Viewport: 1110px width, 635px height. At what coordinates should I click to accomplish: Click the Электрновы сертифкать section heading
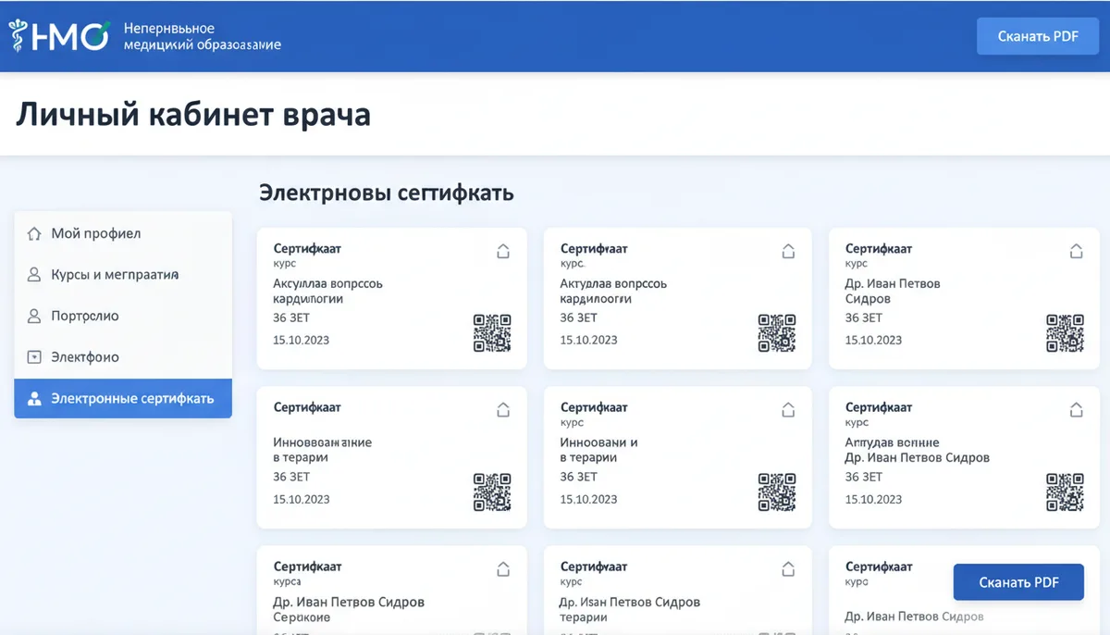pyautogui.click(x=386, y=193)
